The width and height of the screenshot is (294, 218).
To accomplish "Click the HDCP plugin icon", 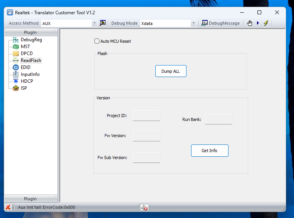I will pos(16,81).
